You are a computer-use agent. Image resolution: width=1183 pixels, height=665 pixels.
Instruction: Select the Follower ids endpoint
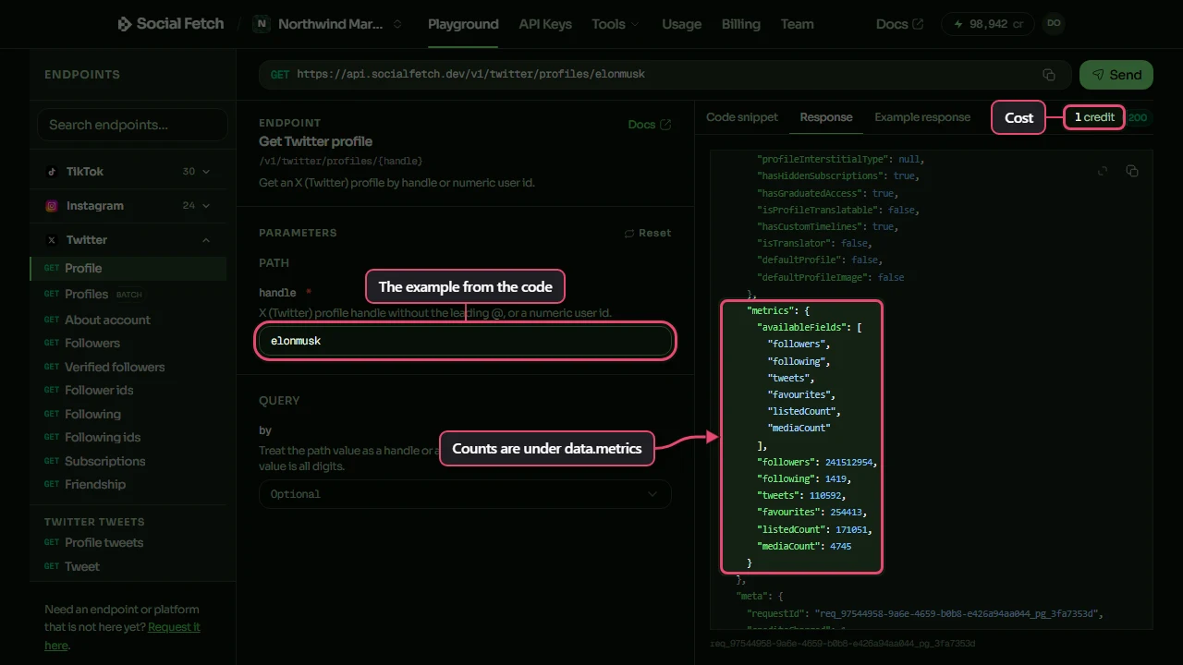pos(128,390)
